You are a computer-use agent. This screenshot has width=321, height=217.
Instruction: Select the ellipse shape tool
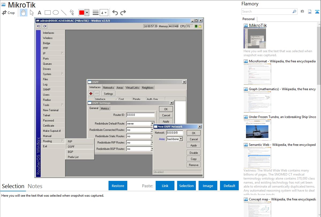pos(56,13)
